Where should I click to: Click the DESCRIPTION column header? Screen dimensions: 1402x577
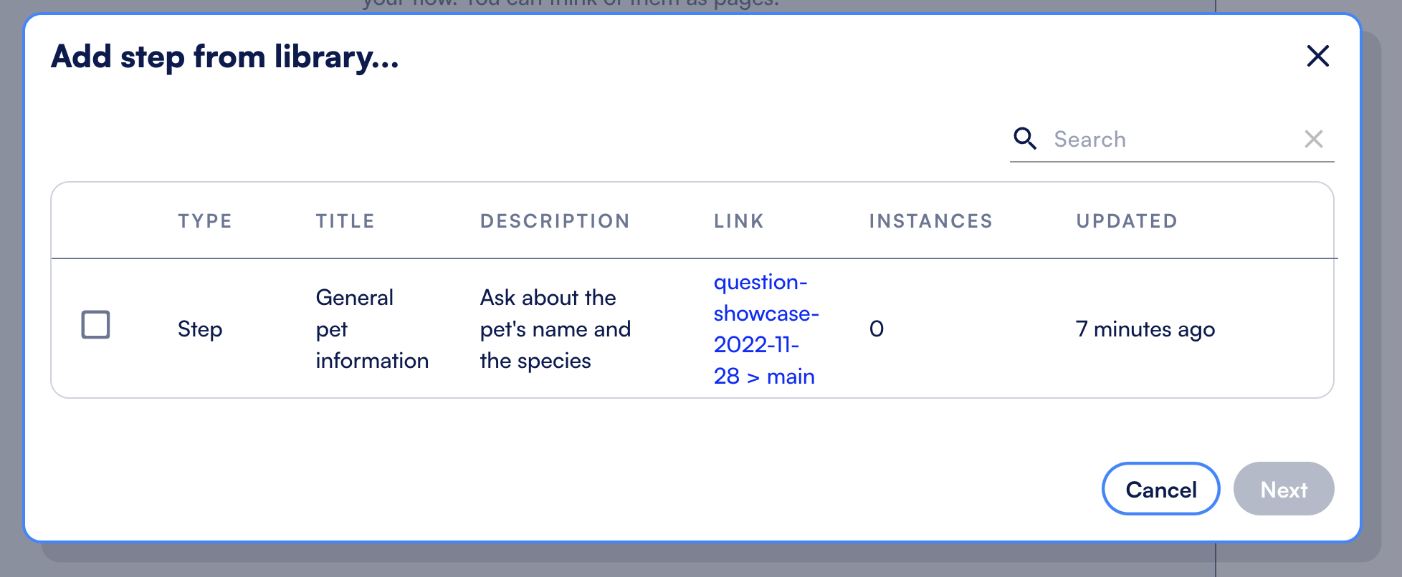pyautogui.click(x=555, y=221)
